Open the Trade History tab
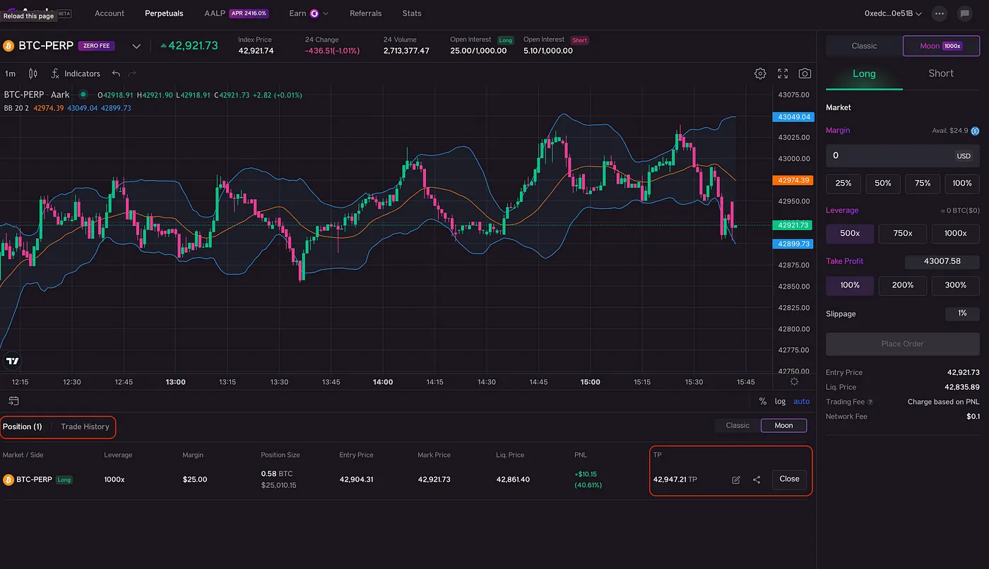The width and height of the screenshot is (989, 569). tap(85, 426)
